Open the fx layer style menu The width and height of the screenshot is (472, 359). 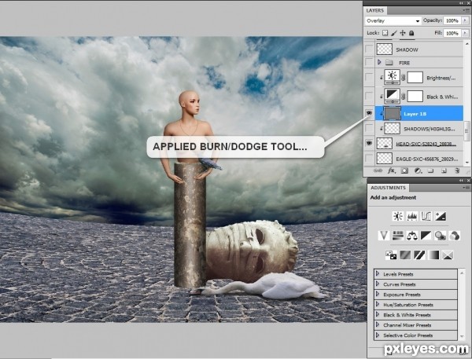[391, 170]
